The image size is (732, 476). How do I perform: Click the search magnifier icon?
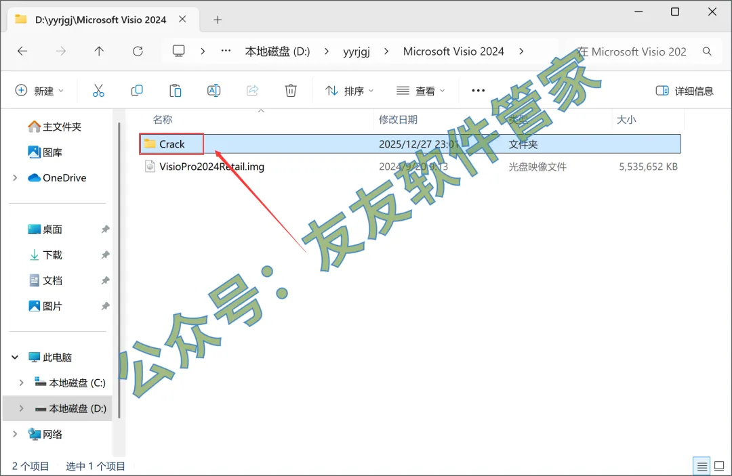[x=707, y=51]
